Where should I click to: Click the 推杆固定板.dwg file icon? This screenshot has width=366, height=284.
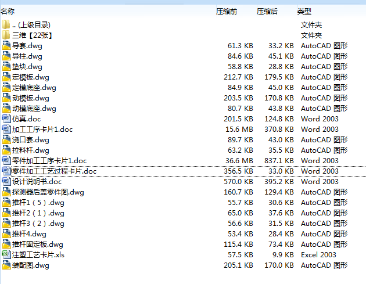(6, 244)
